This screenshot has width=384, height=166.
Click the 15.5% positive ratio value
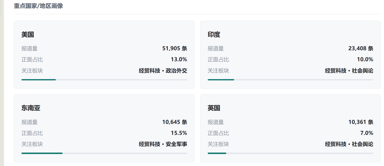179,133
